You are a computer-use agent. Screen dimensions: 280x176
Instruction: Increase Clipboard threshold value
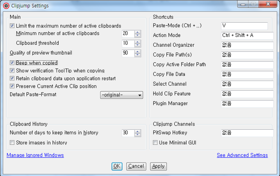tap(137, 42)
